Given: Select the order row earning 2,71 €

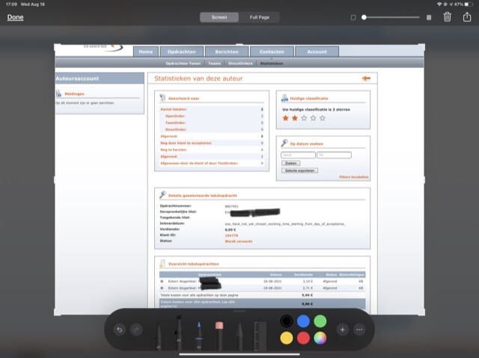Looking at the screenshot, I should click(x=262, y=288).
